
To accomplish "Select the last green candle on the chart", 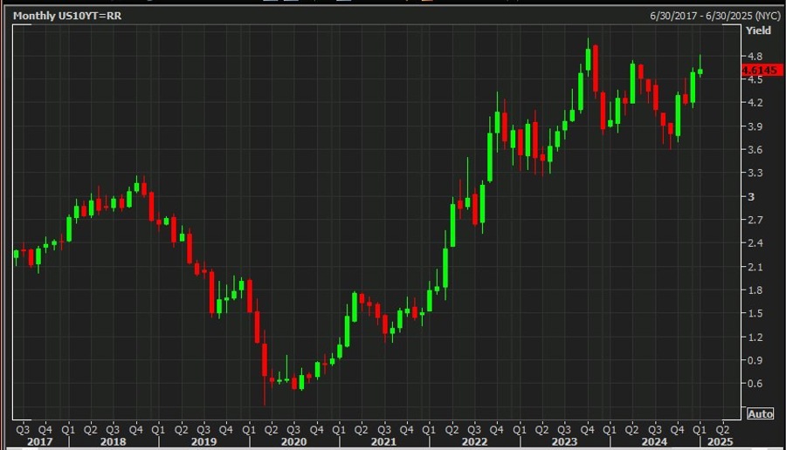I will pyautogui.click(x=700, y=72).
